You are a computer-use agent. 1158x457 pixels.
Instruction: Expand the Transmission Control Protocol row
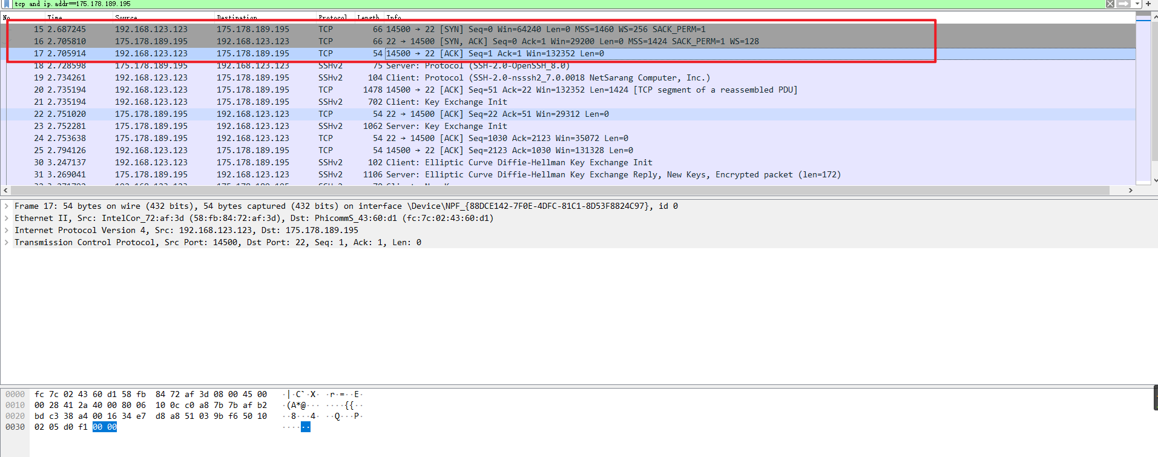(x=7, y=242)
